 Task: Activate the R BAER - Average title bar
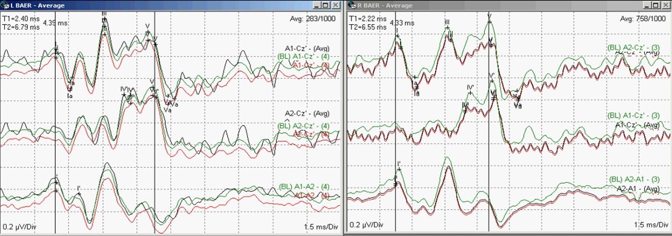point(509,5)
